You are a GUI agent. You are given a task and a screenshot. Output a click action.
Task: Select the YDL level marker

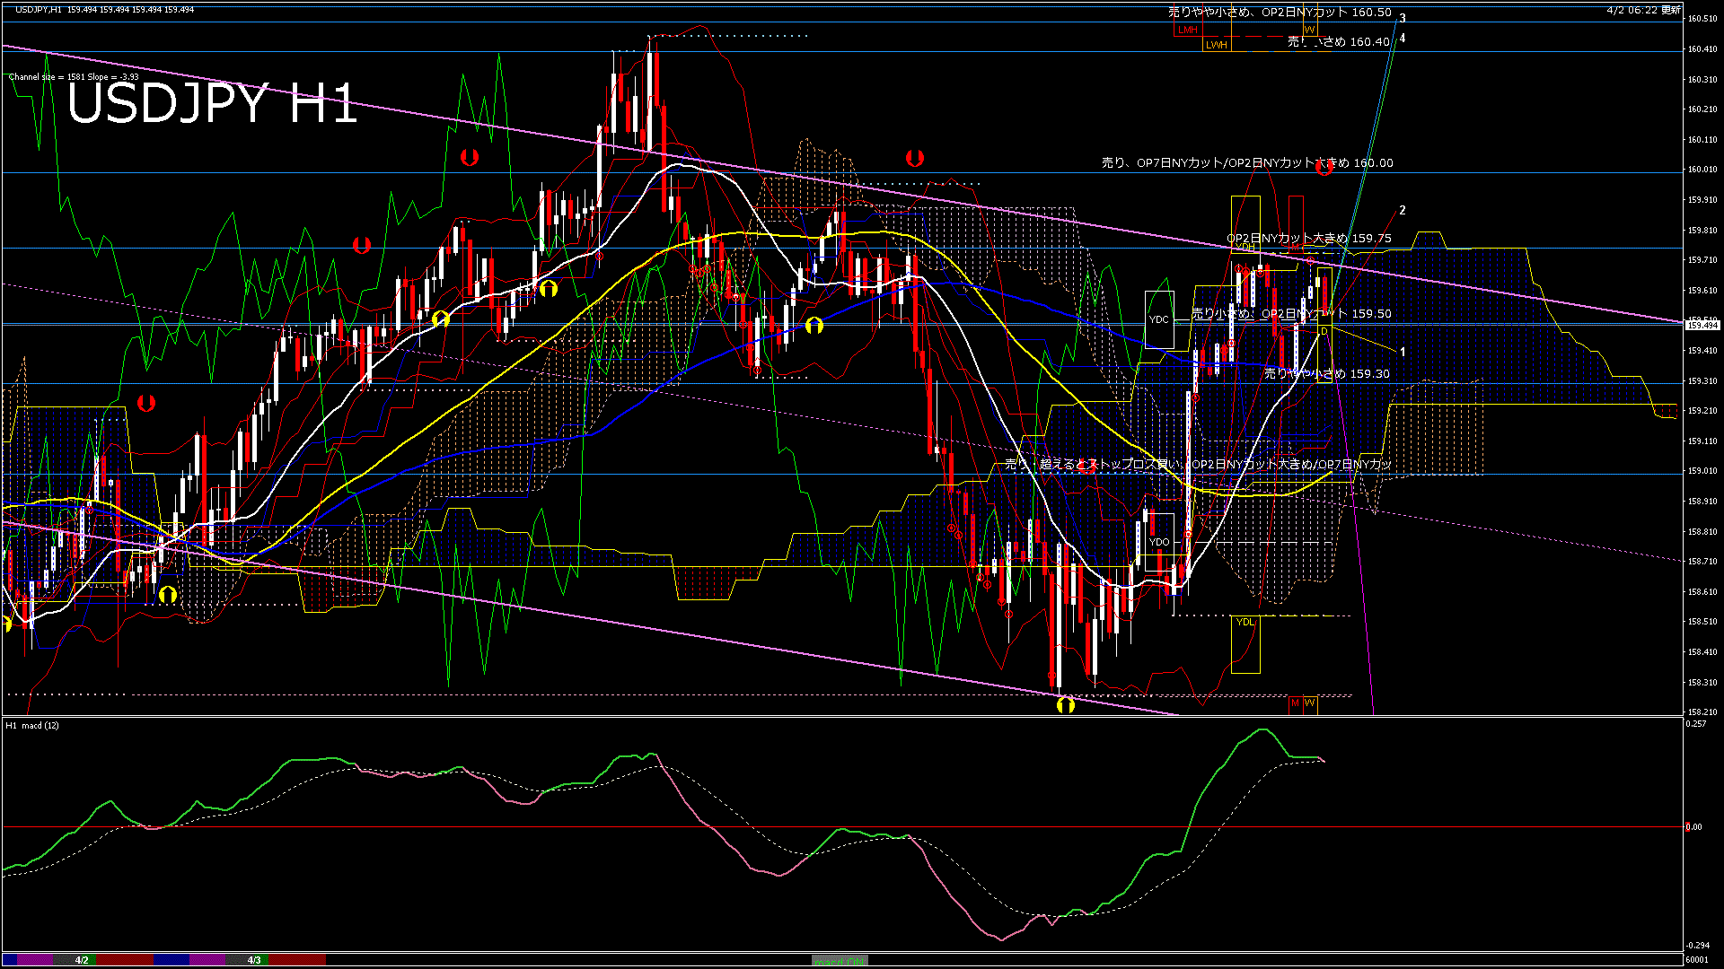coord(1245,622)
